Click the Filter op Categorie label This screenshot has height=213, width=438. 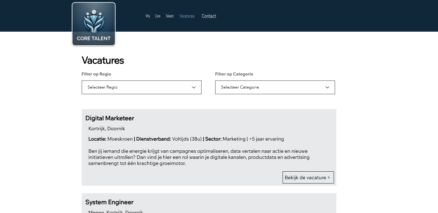234,74
